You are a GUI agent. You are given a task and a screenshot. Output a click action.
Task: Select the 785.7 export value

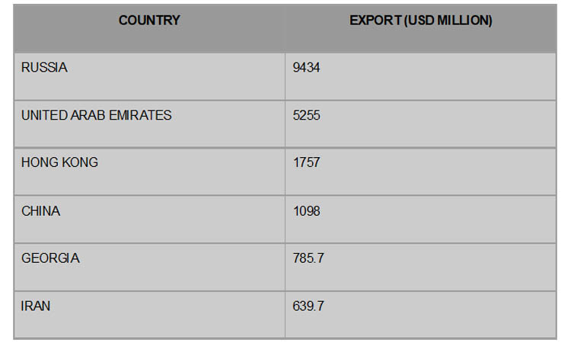point(308,258)
